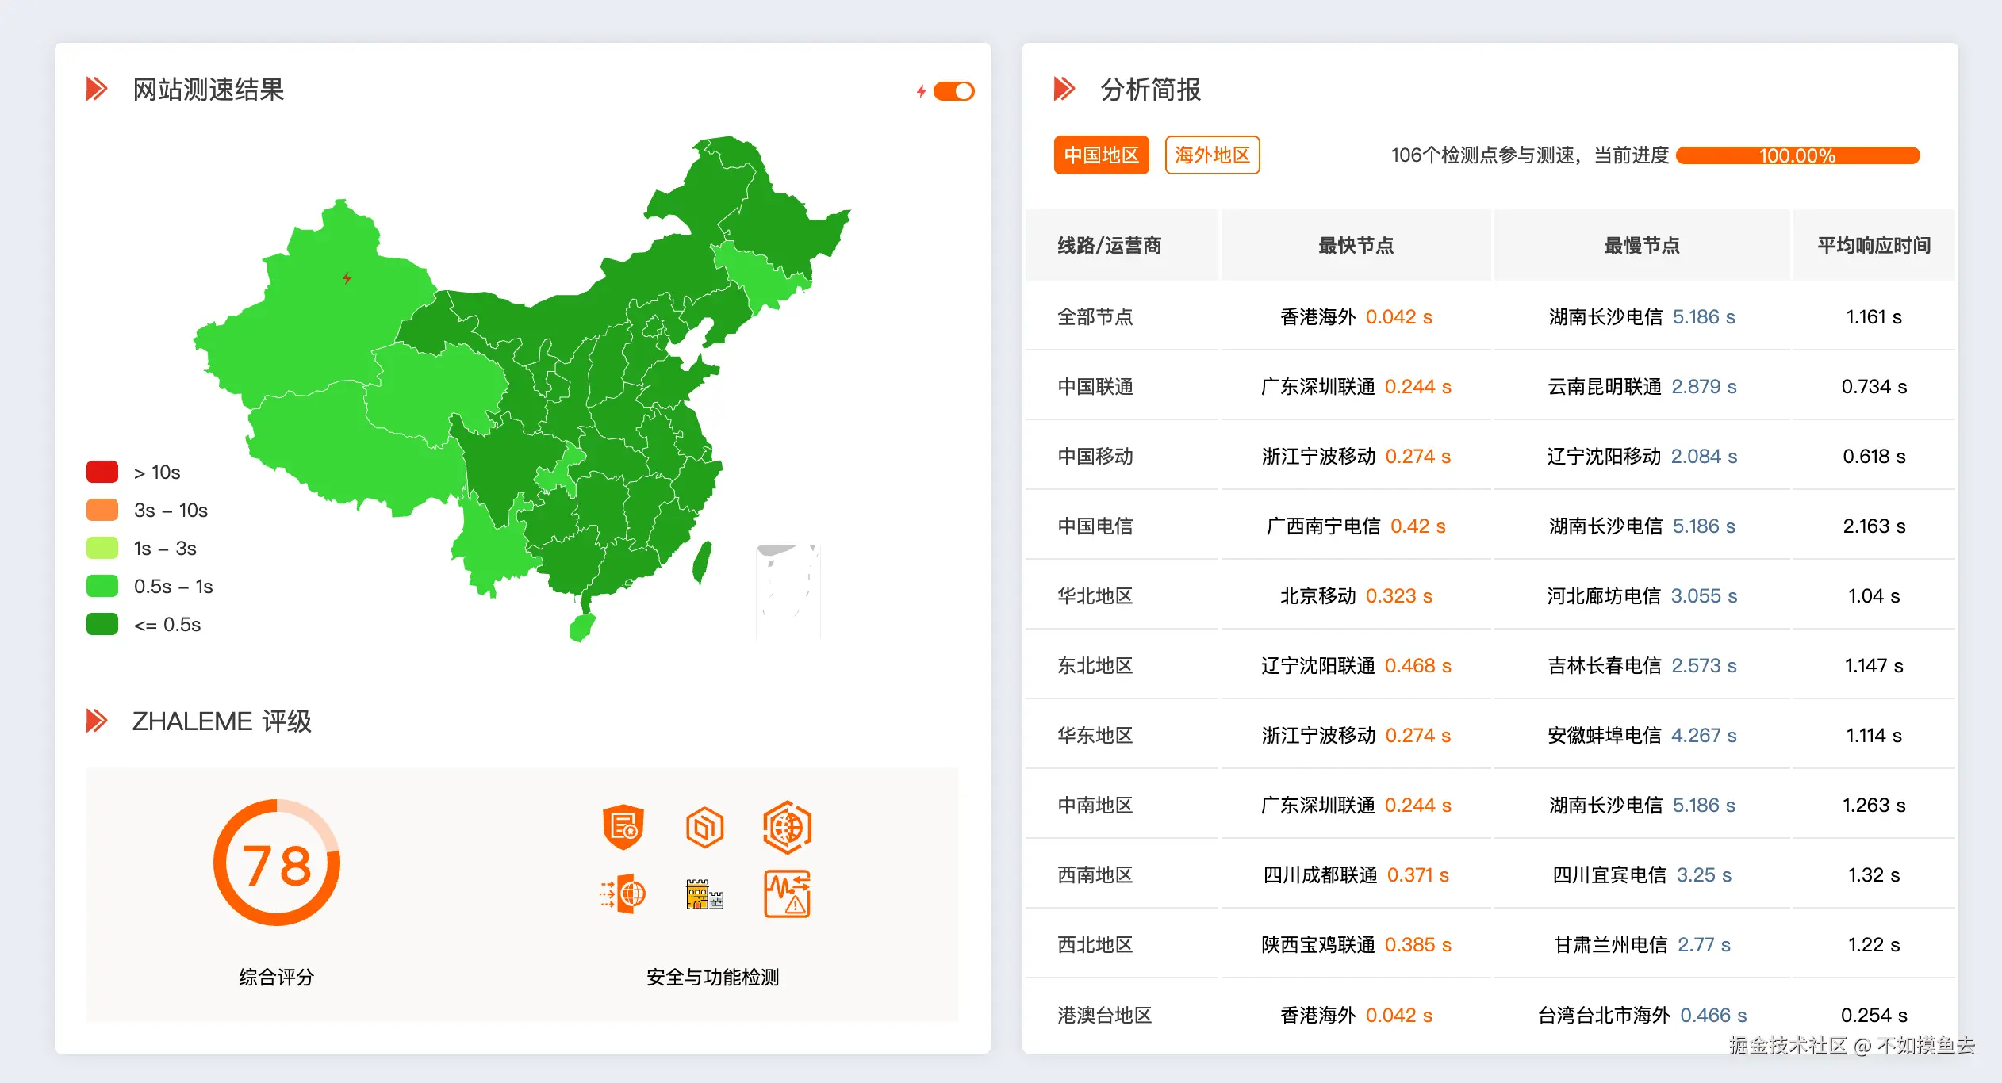Select the 中国电信 row label
The image size is (2002, 1083).
pyautogui.click(x=1095, y=526)
